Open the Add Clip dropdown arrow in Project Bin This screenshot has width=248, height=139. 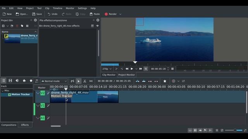click(7, 26)
